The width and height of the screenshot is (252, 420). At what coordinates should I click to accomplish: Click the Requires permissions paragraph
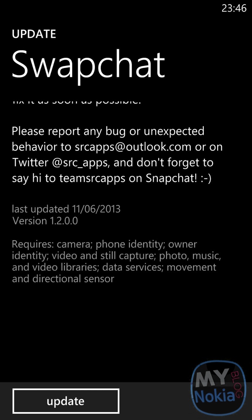tap(116, 261)
